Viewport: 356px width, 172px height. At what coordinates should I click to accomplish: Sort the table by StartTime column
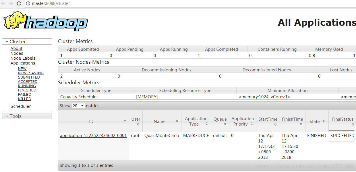(x=268, y=121)
